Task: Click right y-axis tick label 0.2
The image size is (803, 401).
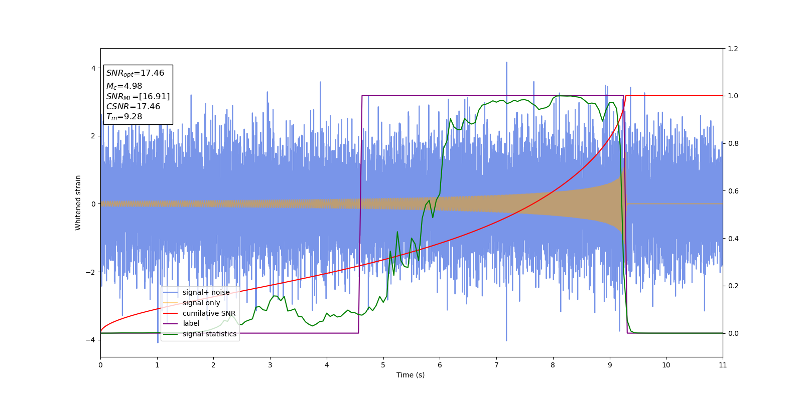Action: (x=733, y=286)
